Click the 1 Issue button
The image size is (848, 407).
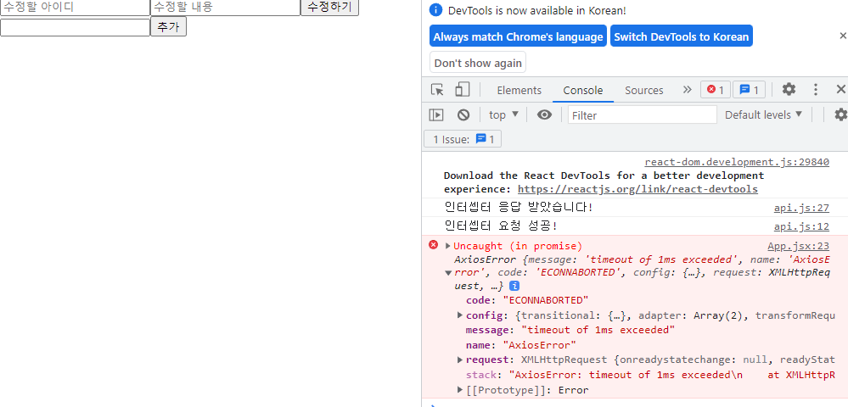pyautogui.click(x=463, y=139)
